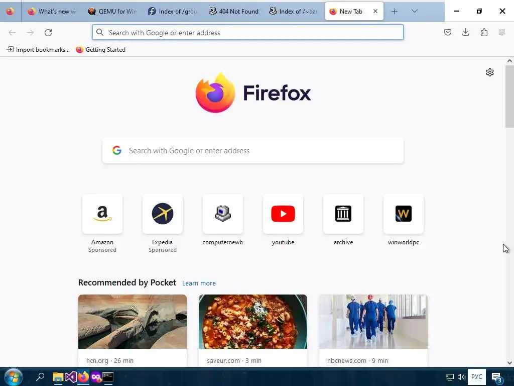Close the New Tab tab
The width and height of the screenshot is (514, 386).
375,11
